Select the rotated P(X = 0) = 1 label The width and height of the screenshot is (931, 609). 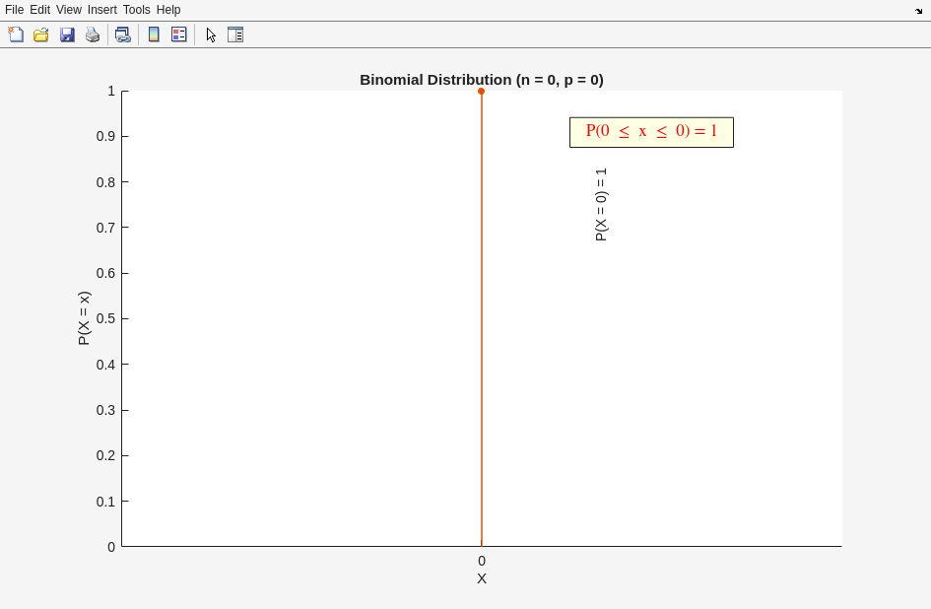coord(601,204)
